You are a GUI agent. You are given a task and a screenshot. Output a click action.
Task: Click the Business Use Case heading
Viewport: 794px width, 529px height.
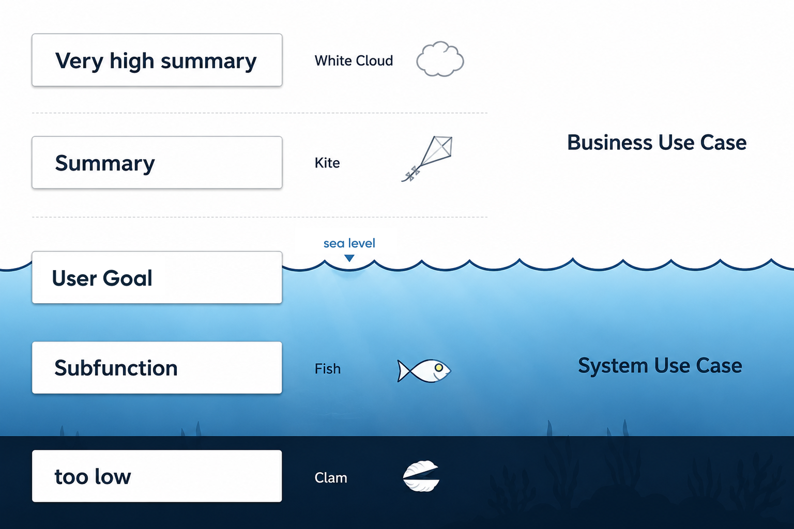(657, 142)
